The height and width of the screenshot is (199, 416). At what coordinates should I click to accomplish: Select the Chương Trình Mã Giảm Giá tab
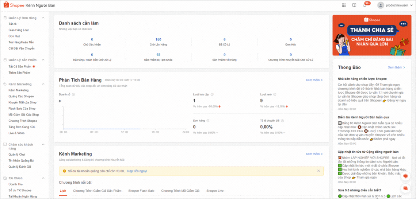pyautogui.click(x=180, y=191)
